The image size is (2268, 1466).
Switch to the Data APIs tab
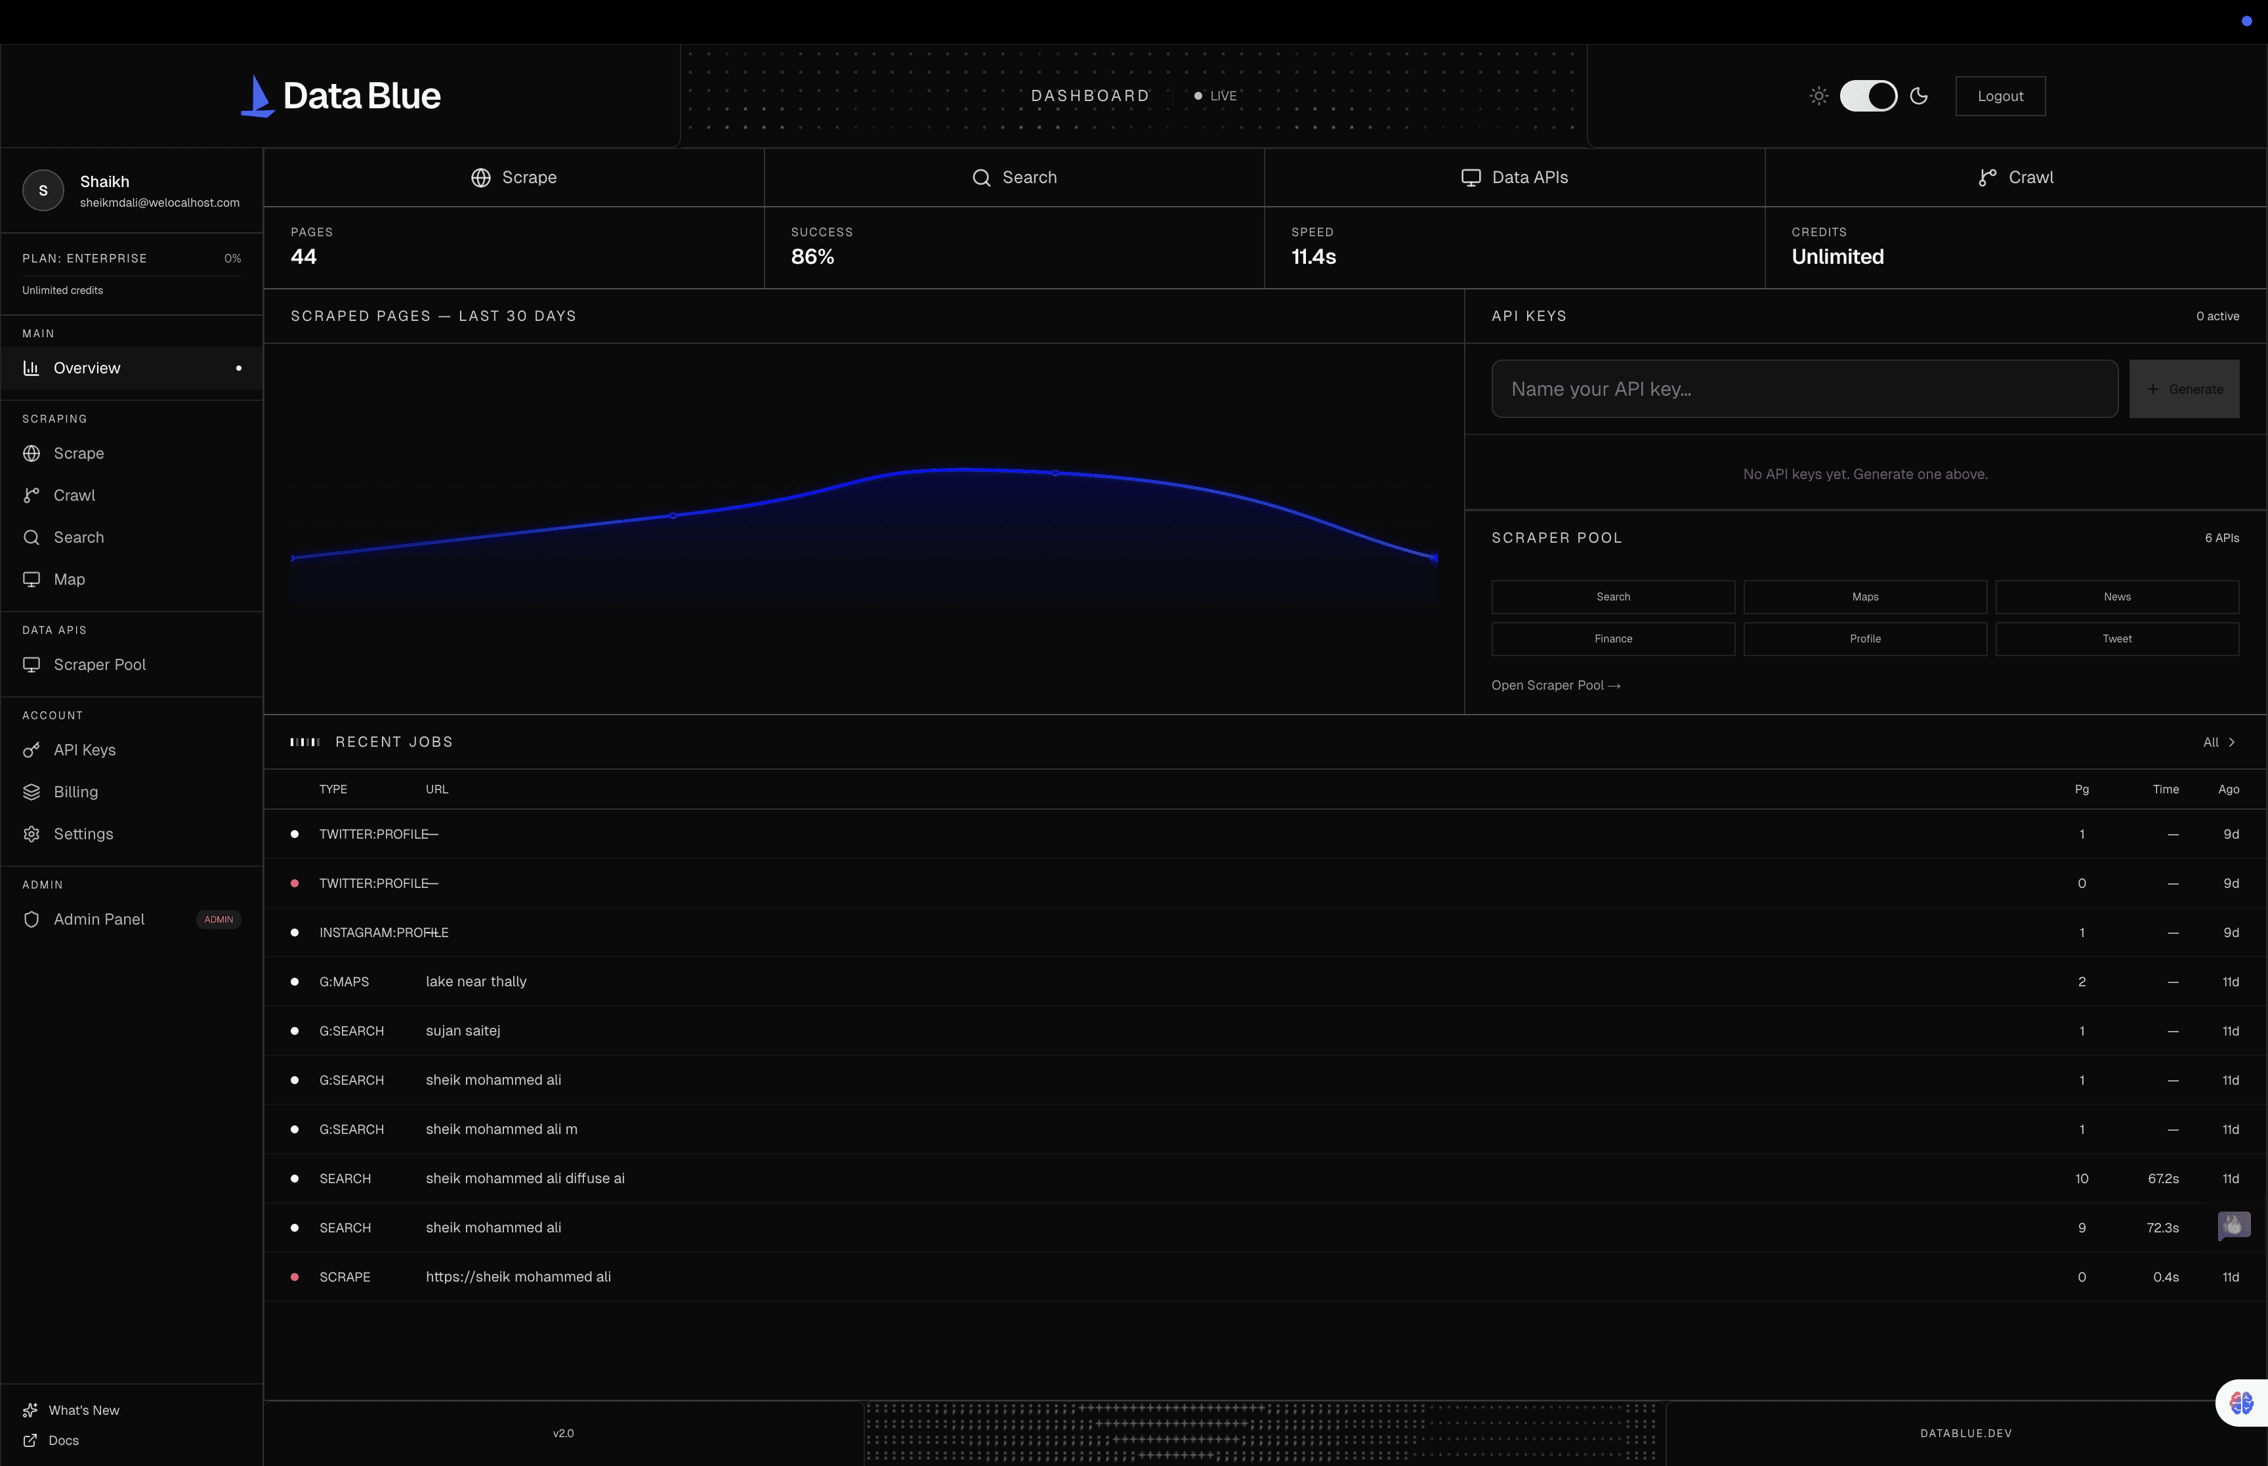[1514, 178]
